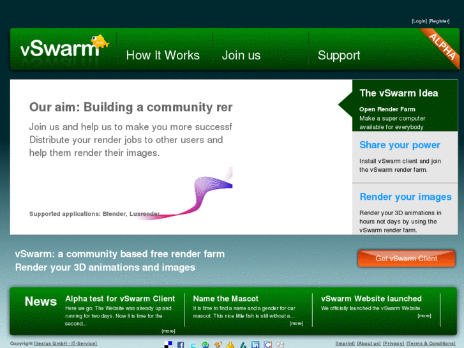The width and height of the screenshot is (464, 348).
Task: Share page on Delicious
Action: pos(168,345)
